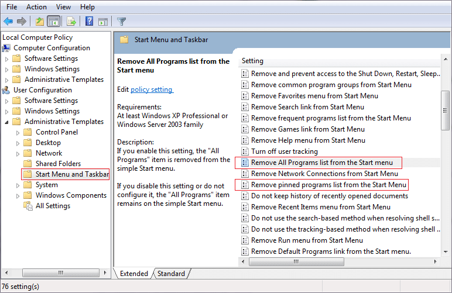452x293 pixels.
Task: Select Local Computer Policy root node
Action: (x=37, y=37)
